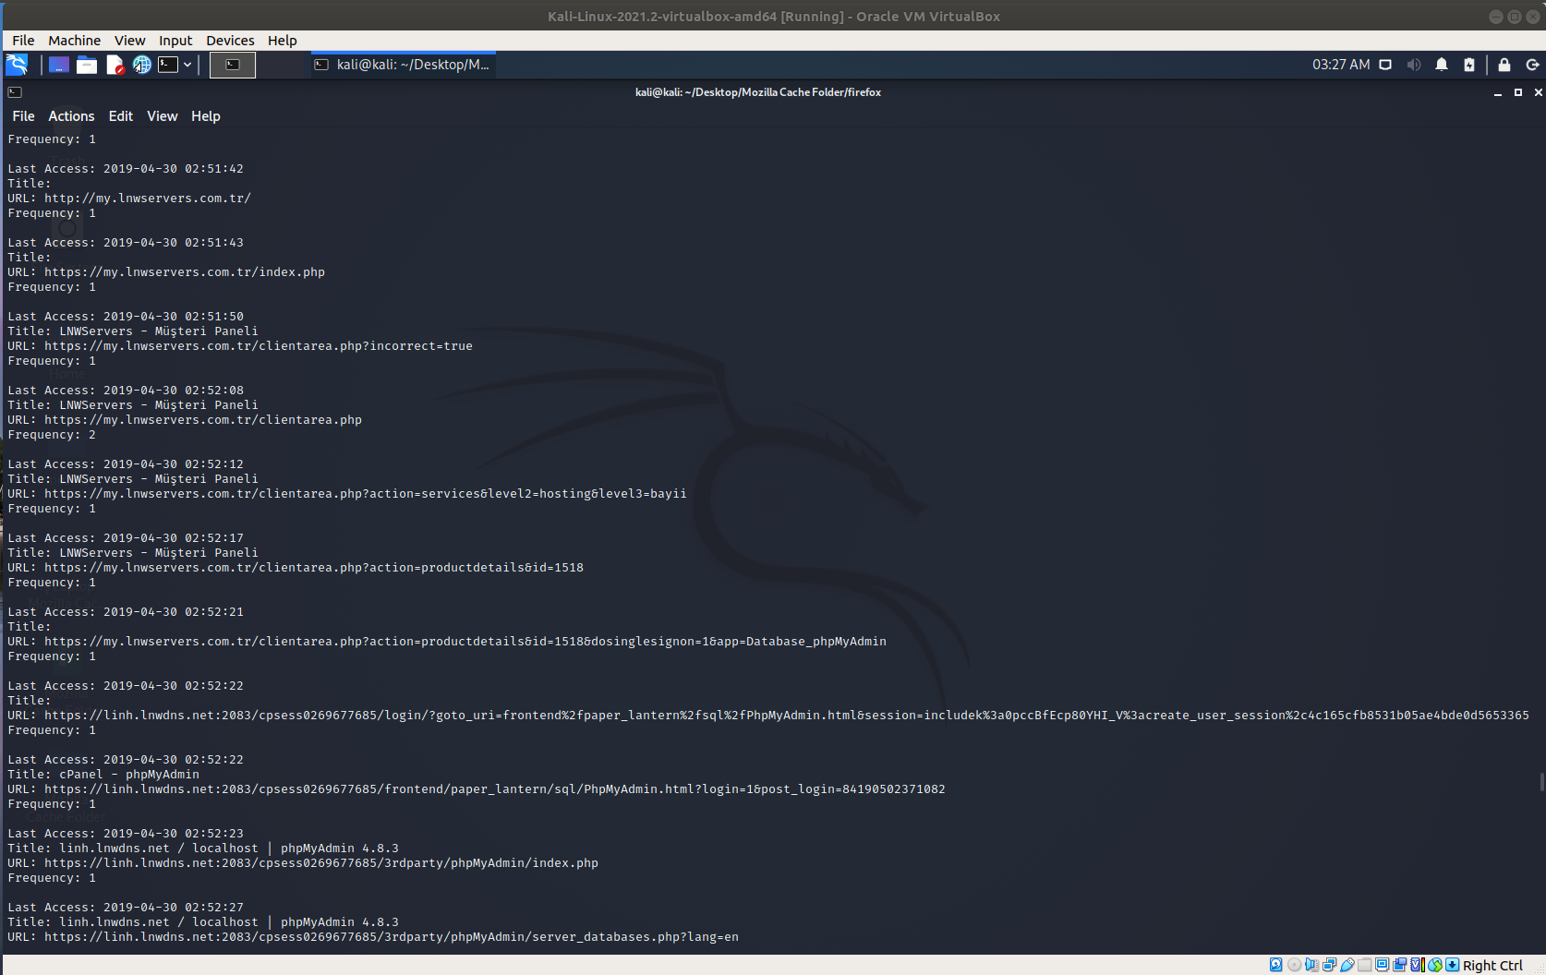The image size is (1546, 975).
Task: Click URL with level3=bayii parameter
Action: click(347, 494)
